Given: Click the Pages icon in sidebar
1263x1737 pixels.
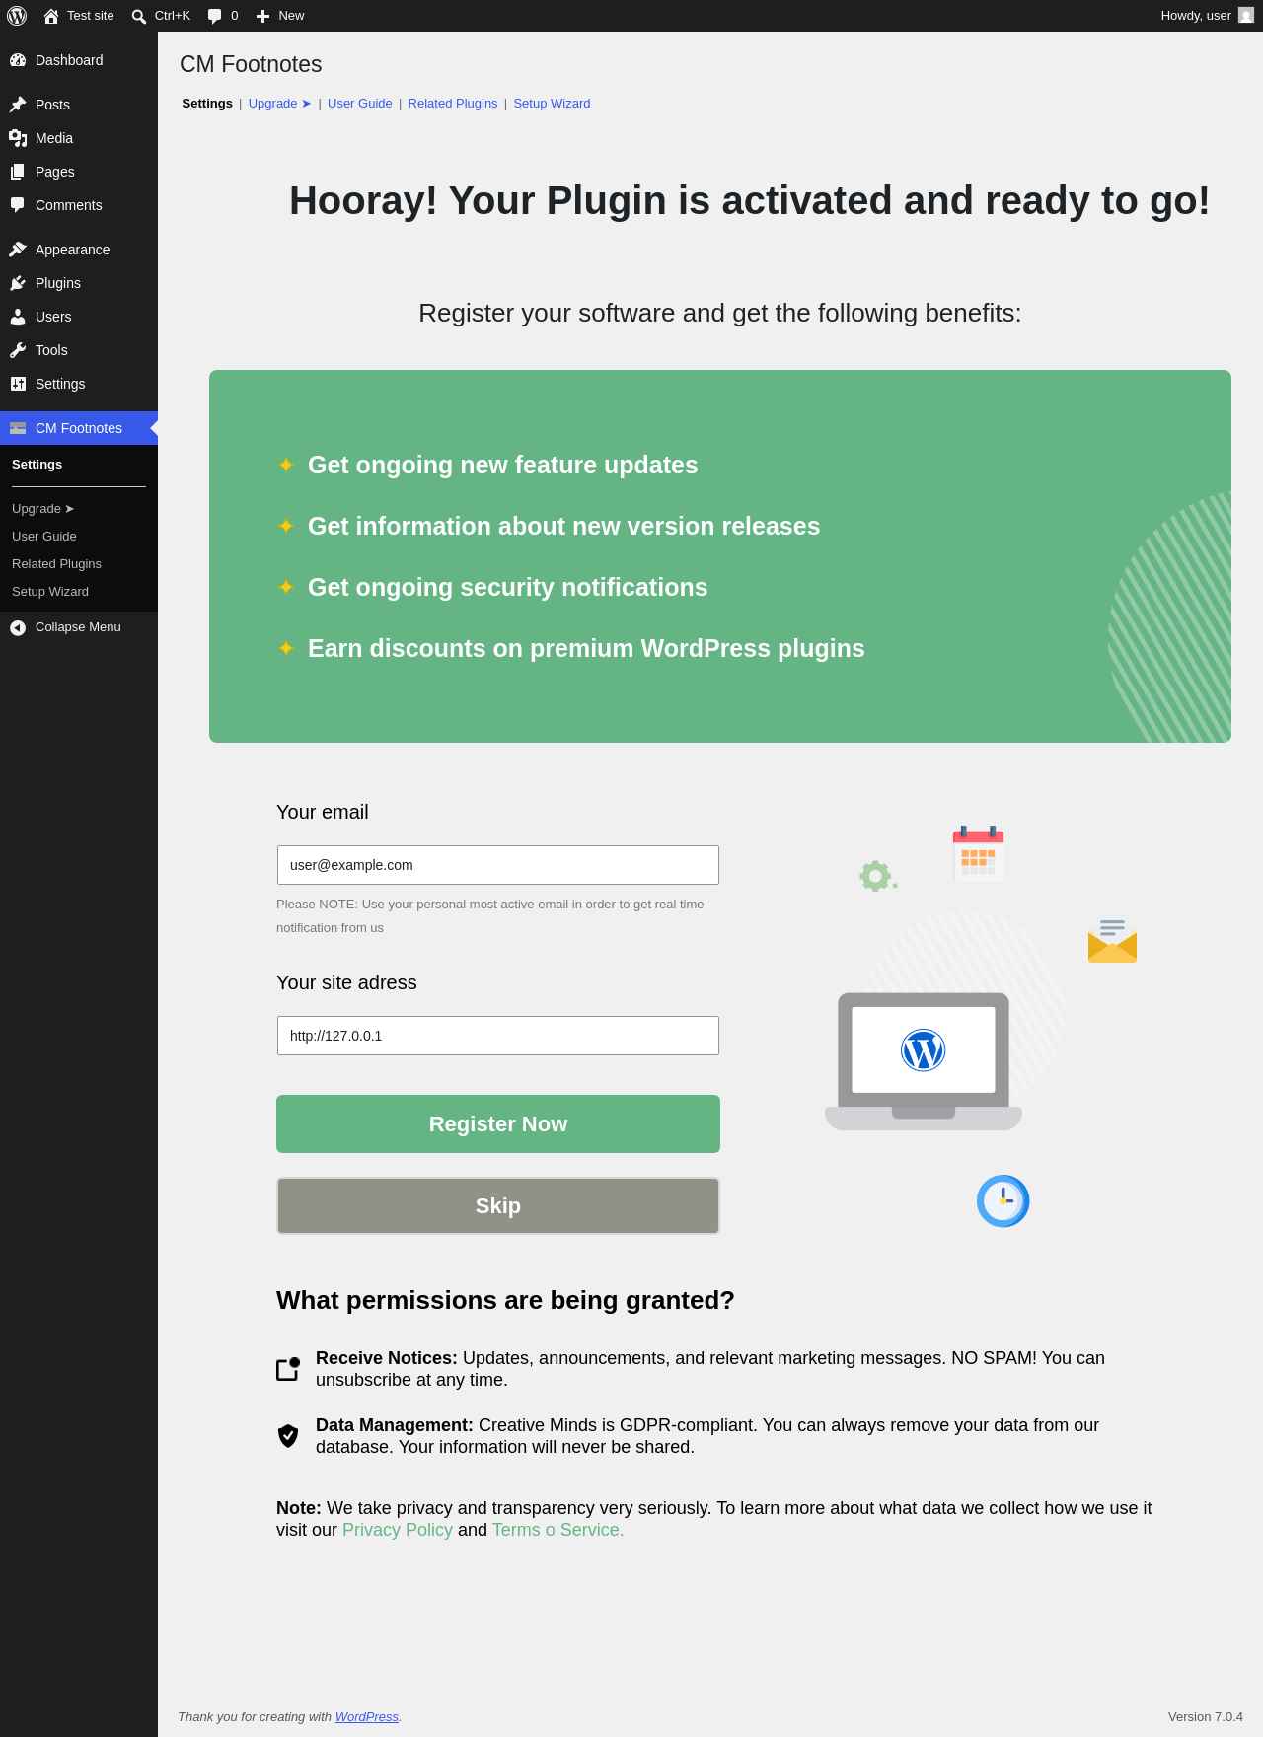Looking at the screenshot, I should click(x=18, y=172).
